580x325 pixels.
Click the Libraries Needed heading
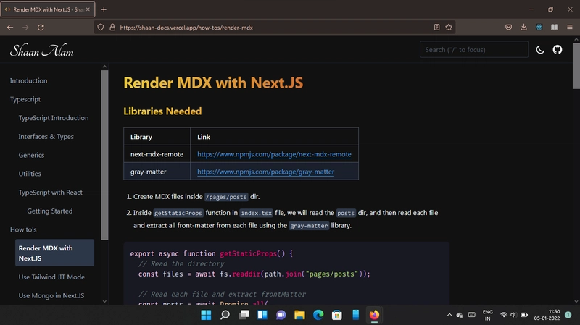click(162, 111)
